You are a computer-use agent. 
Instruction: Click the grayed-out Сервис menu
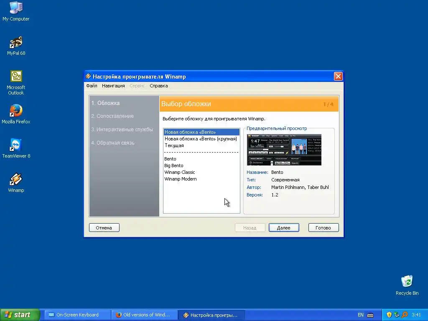pyautogui.click(x=137, y=86)
